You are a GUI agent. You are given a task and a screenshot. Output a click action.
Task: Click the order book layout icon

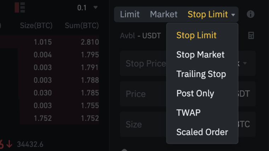[20, 7]
